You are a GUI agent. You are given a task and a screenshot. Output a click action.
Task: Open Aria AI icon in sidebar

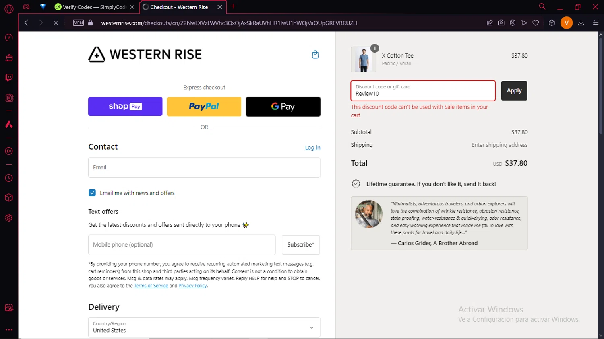tap(9, 124)
